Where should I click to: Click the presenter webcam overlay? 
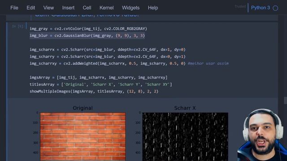[262, 135]
